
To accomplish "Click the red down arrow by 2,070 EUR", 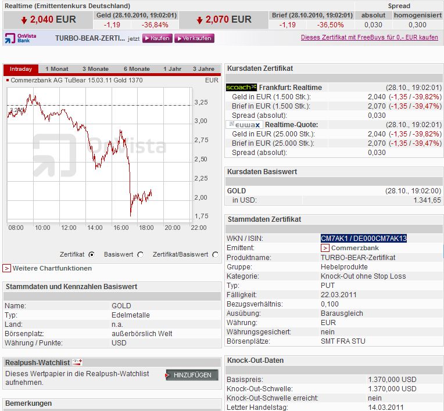I will click(200, 20).
